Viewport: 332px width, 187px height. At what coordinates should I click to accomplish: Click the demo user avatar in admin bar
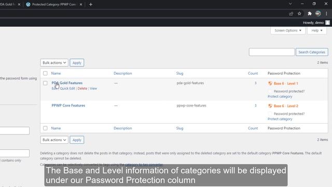(327, 22)
